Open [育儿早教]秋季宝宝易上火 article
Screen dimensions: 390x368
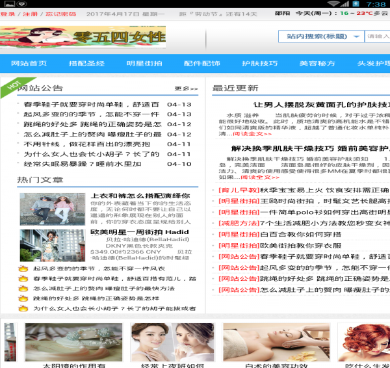(x=304, y=191)
